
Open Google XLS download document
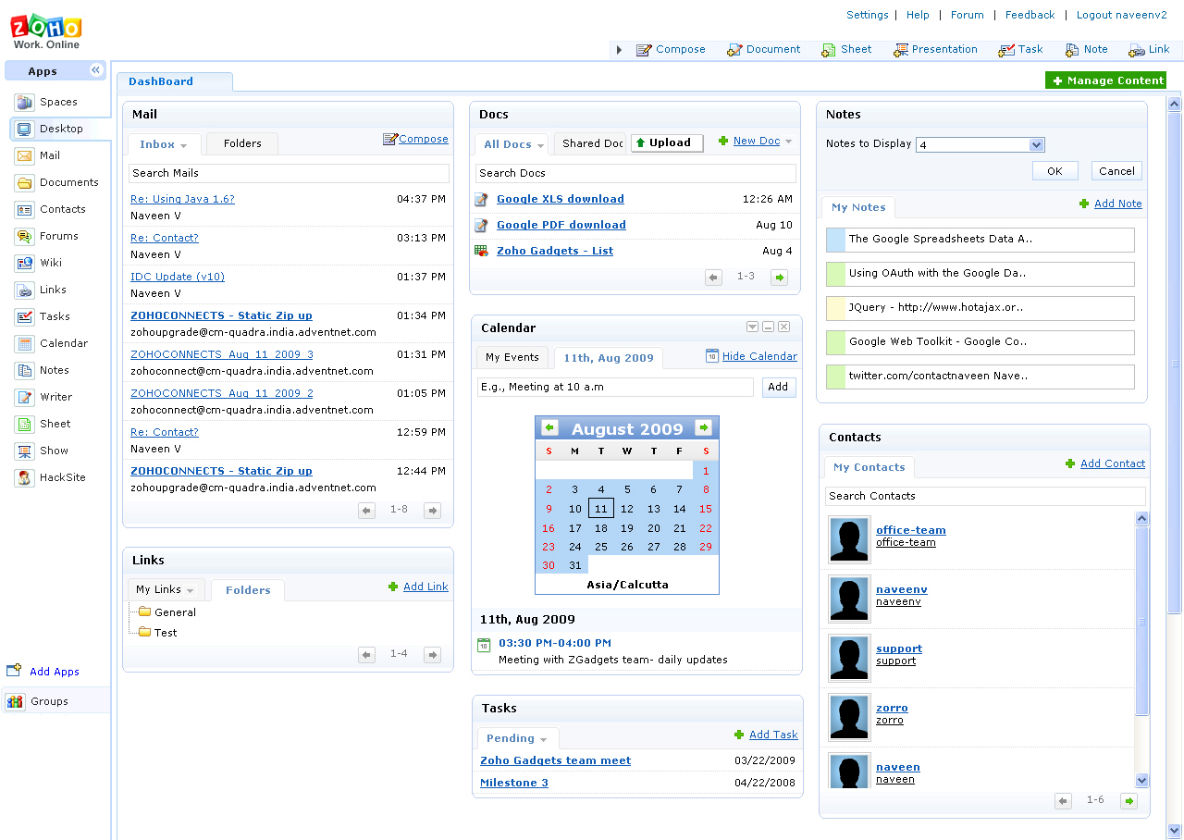(560, 199)
